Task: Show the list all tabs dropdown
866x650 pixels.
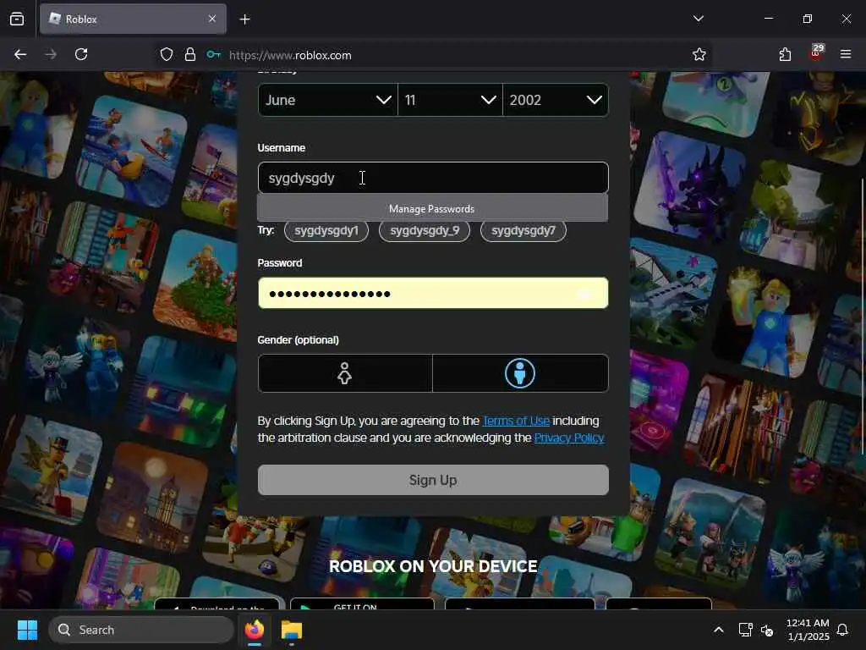Action: 698,19
